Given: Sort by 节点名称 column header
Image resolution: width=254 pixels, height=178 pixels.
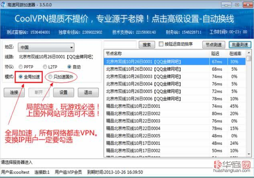Looking at the screenshot, I should (156, 54).
